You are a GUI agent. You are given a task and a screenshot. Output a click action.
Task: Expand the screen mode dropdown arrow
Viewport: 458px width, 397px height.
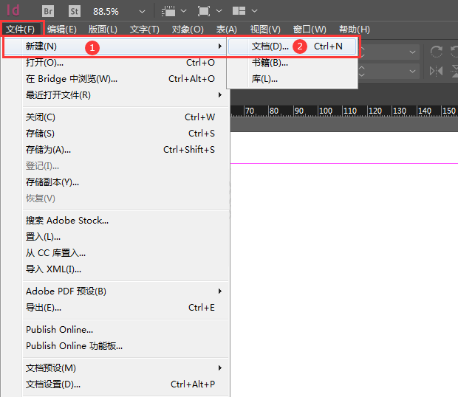click(219, 11)
